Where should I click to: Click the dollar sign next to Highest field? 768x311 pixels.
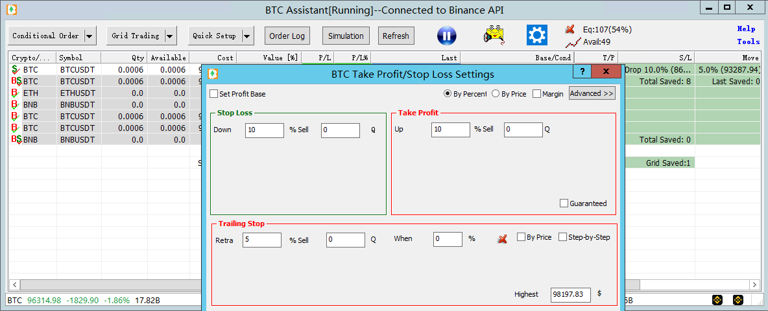coord(599,294)
